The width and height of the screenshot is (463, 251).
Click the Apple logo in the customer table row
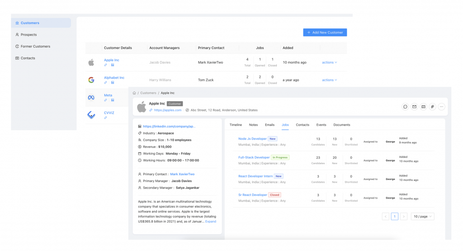coord(91,62)
